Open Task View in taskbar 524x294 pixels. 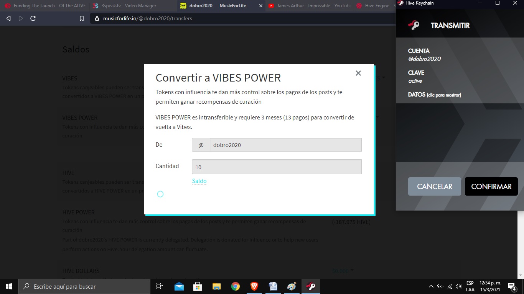click(160, 286)
